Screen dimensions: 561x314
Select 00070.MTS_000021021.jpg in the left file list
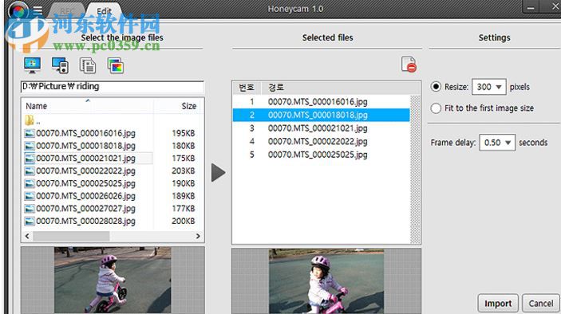click(85, 159)
